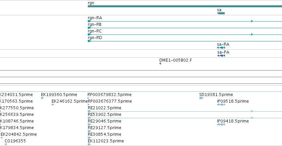
Task: Select the RE29127.5prime label
Action: [104, 128]
